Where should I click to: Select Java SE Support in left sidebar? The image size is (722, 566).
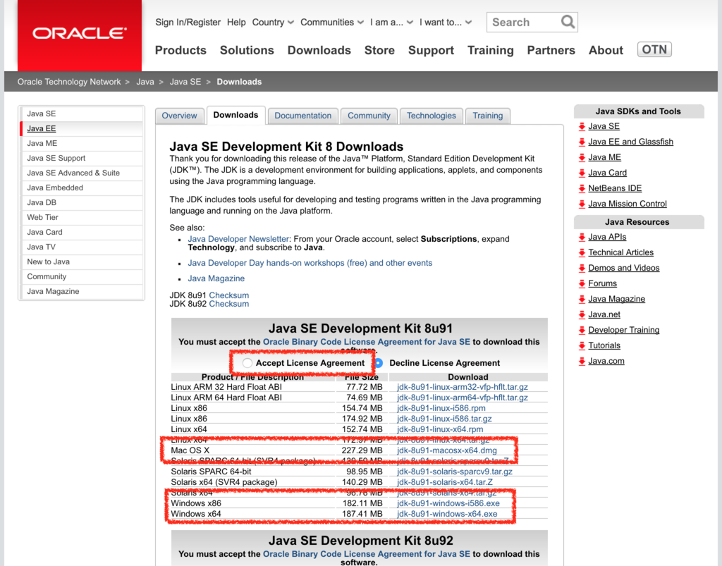[x=82, y=158]
